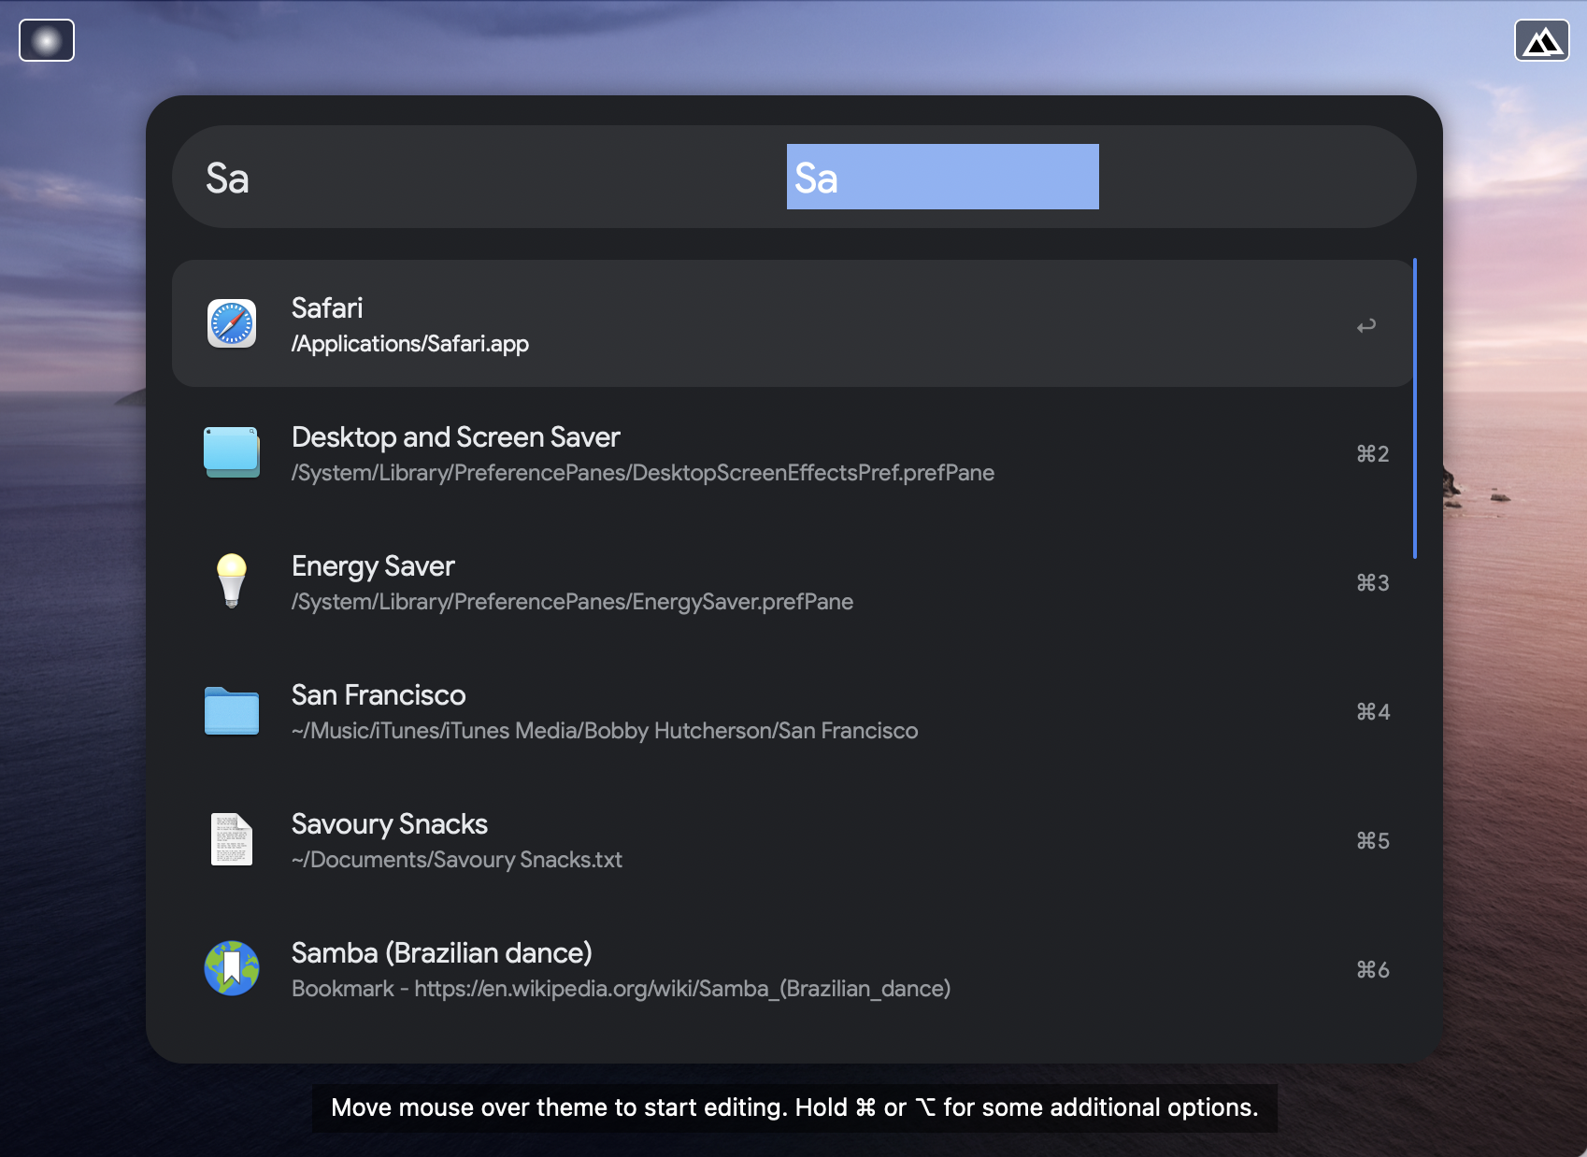
Task: Click the mountain wallpaper icon in top-right
Action: click(1542, 40)
